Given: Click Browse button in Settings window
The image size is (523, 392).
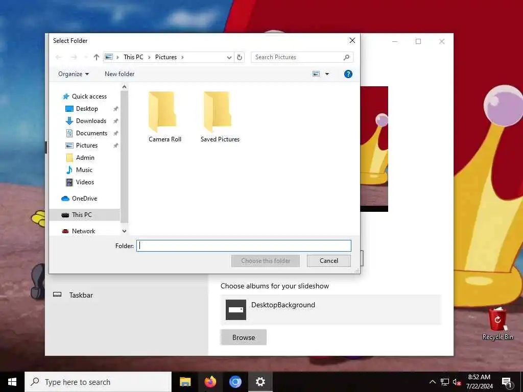Looking at the screenshot, I should pos(244,338).
